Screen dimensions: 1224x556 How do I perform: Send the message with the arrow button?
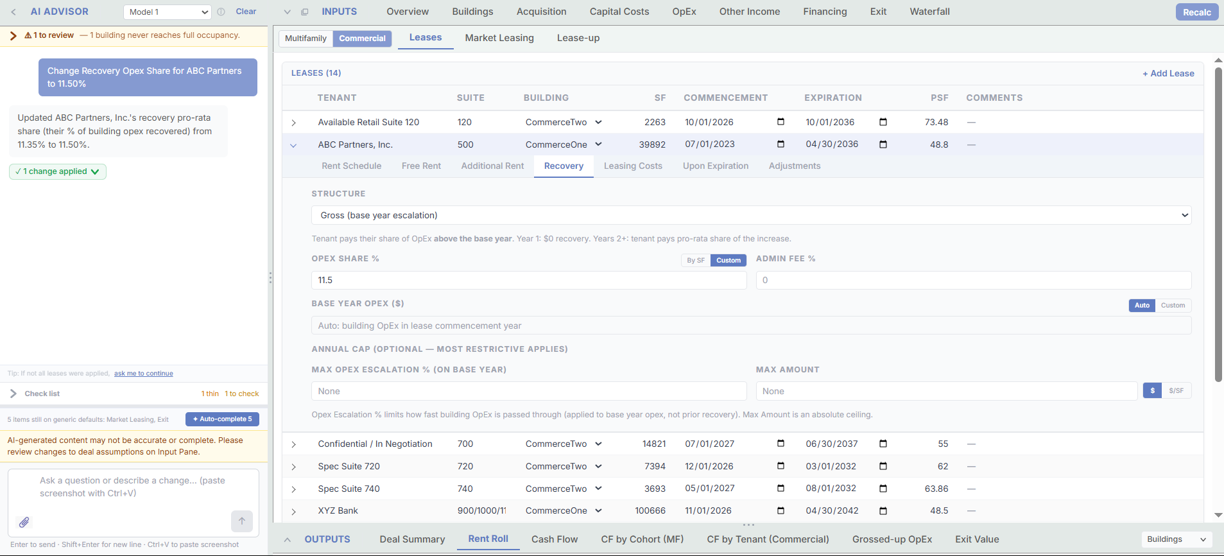[x=242, y=521]
